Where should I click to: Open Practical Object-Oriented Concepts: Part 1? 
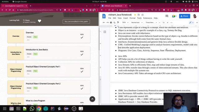tap(49, 70)
